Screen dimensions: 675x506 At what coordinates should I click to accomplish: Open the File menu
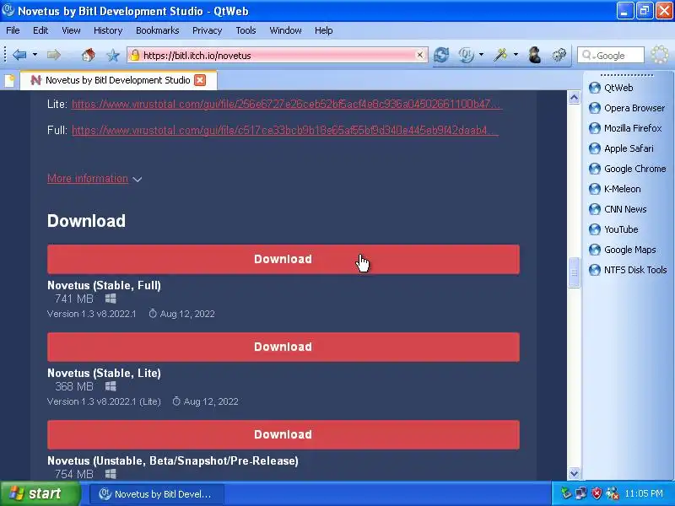pos(13,30)
